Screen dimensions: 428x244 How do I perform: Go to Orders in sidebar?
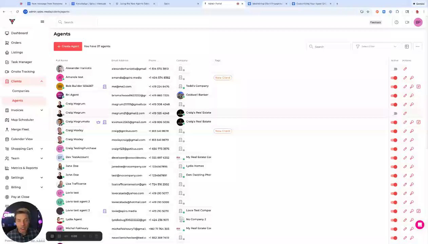(x=16, y=43)
